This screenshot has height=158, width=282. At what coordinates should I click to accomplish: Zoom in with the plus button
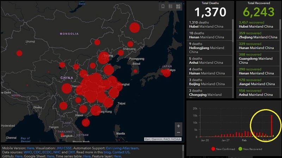tap(178, 126)
